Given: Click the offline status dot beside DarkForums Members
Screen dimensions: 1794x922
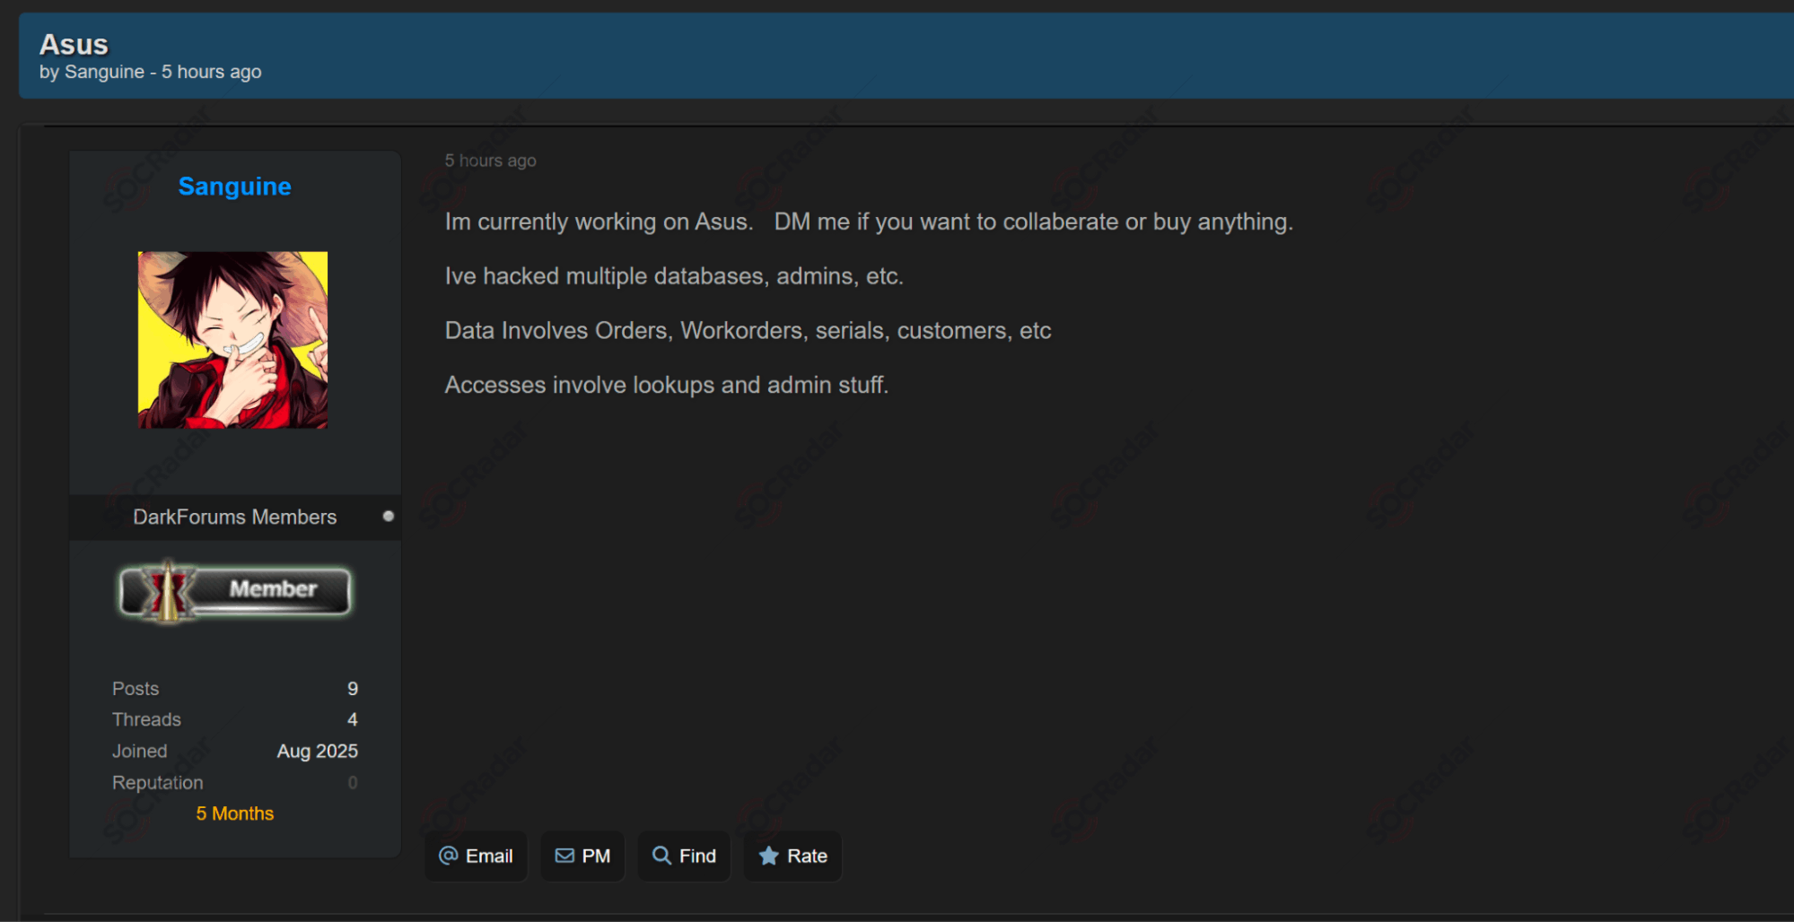Looking at the screenshot, I should point(389,516).
